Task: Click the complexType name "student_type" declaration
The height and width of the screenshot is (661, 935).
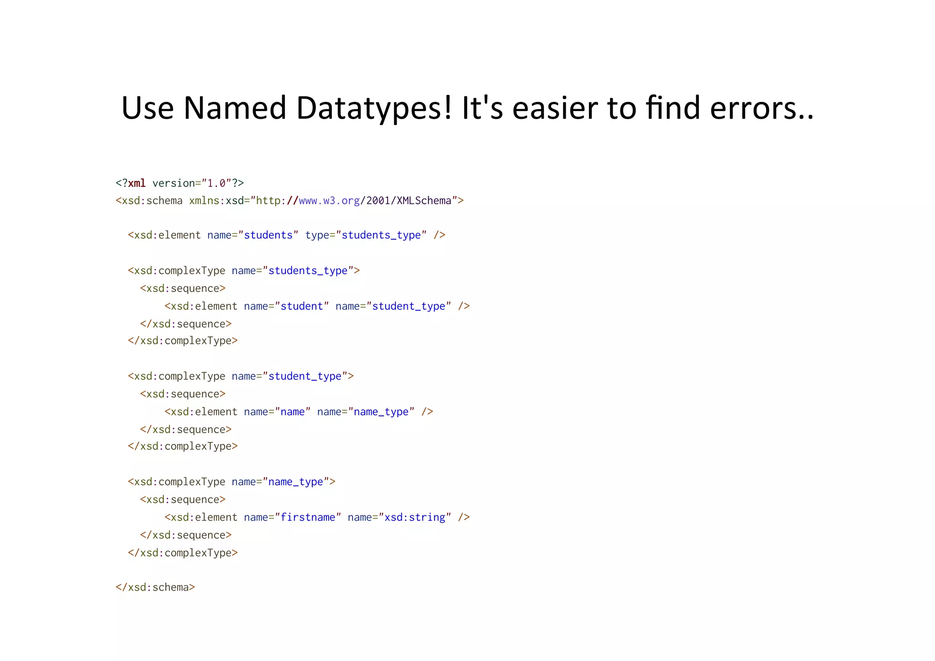Action: [305, 376]
